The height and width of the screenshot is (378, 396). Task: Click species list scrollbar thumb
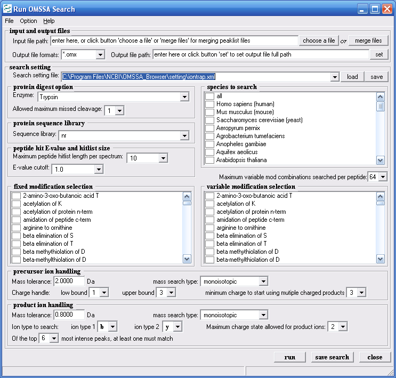381,106
